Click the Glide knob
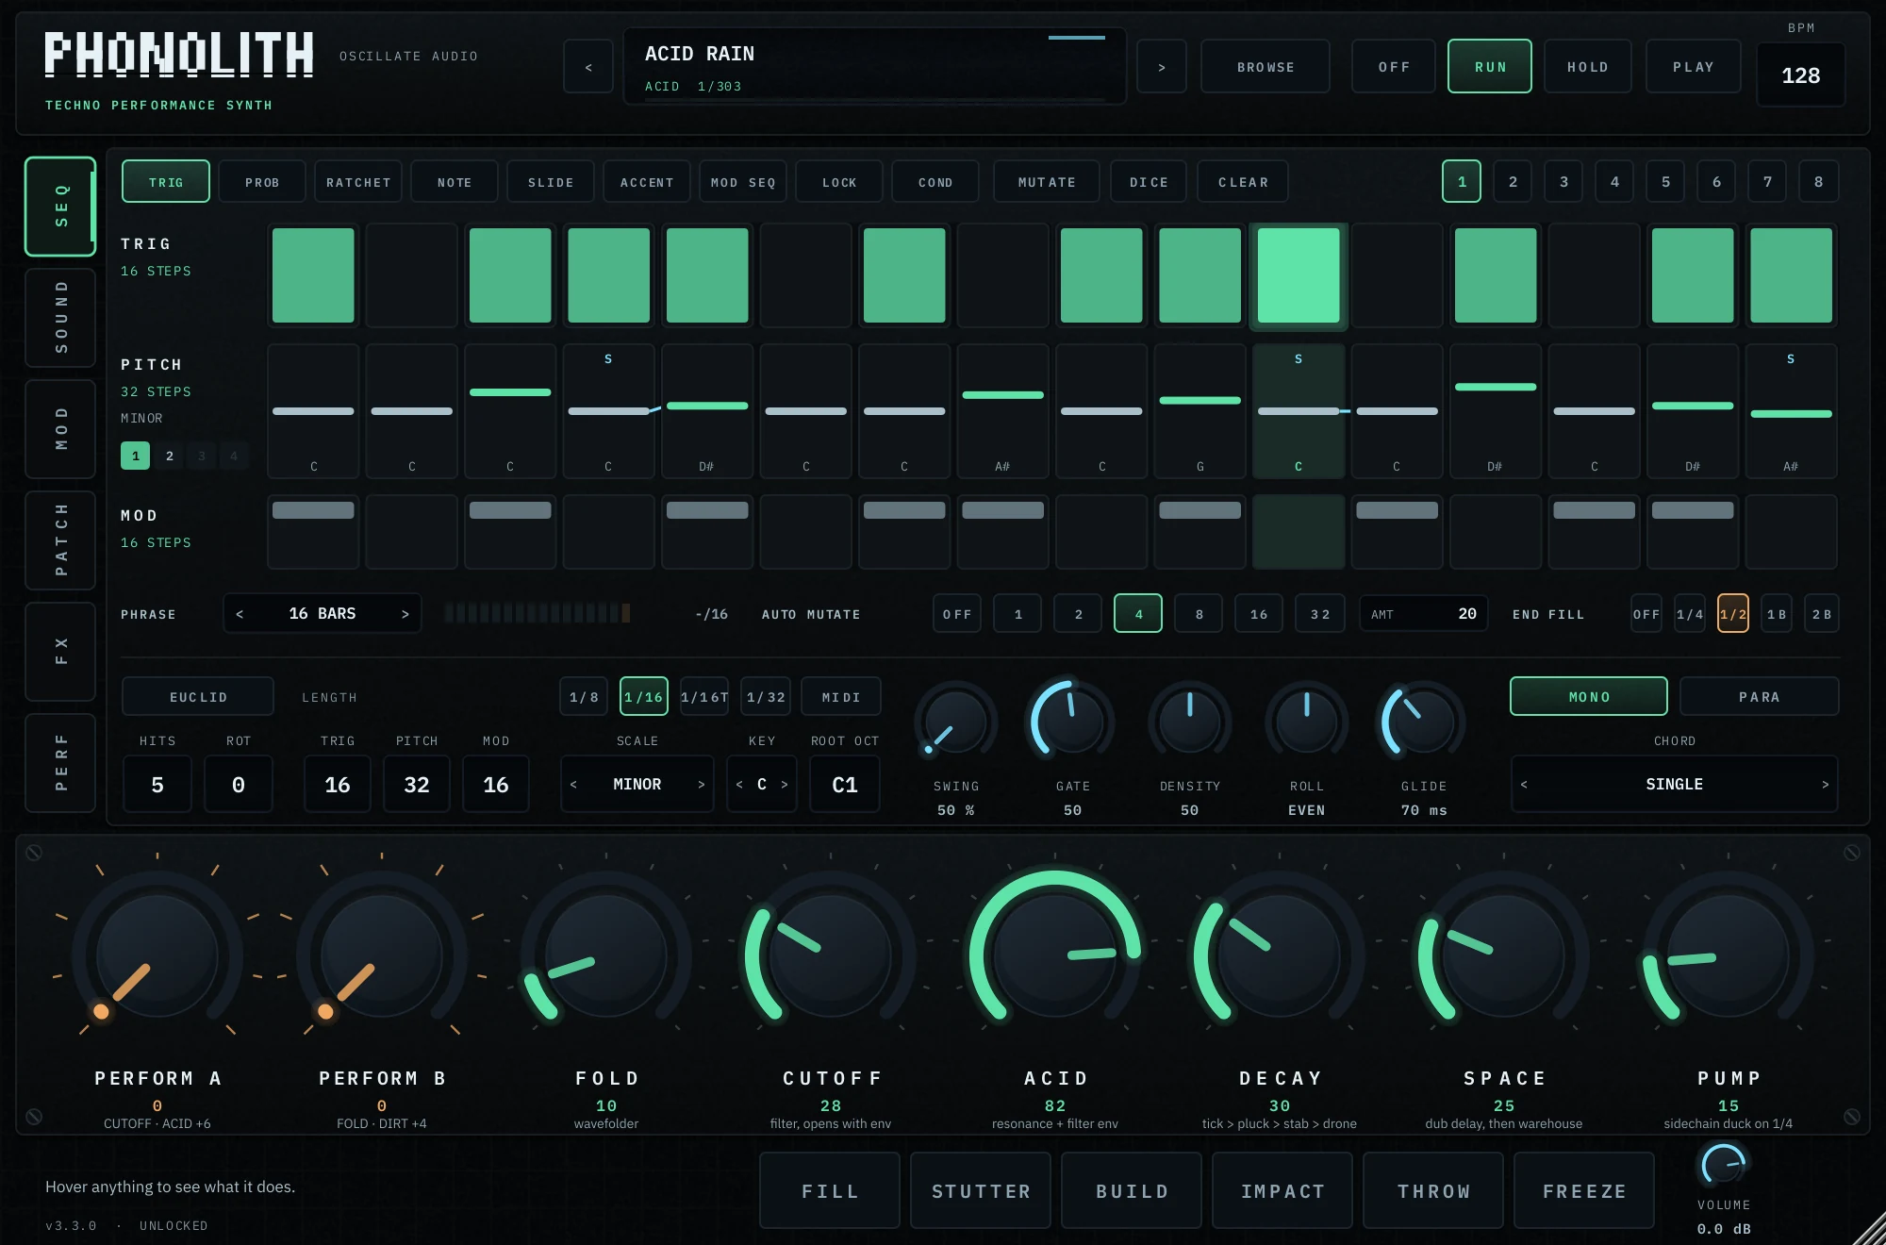Screen dimensions: 1886x1245 (x=1423, y=723)
